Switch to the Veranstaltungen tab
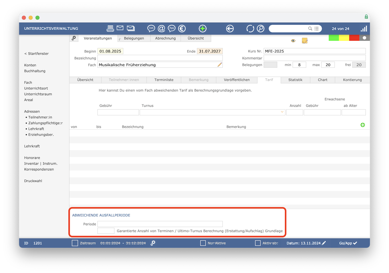 [x=98, y=38]
